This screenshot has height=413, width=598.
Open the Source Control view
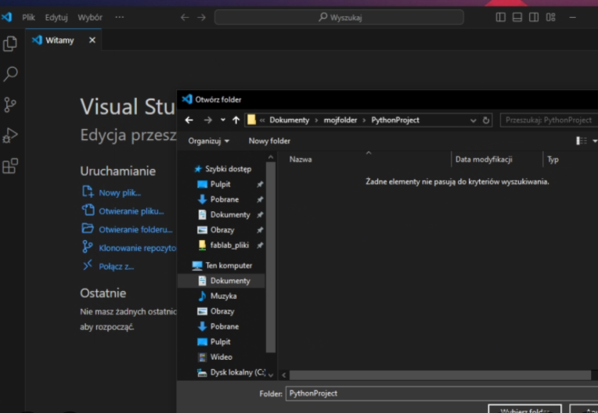coord(10,104)
